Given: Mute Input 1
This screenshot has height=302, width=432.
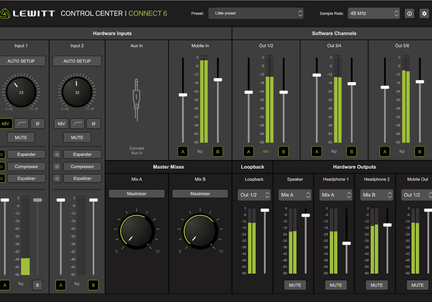Looking at the screenshot, I should (x=21, y=137).
